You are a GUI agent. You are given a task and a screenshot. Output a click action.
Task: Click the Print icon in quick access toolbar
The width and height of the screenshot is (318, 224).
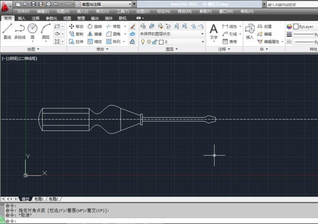48,4
